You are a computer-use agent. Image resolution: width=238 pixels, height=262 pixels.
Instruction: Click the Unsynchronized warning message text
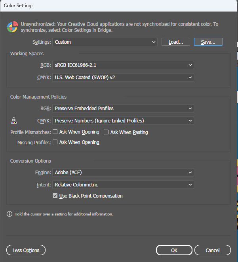click(x=120, y=27)
